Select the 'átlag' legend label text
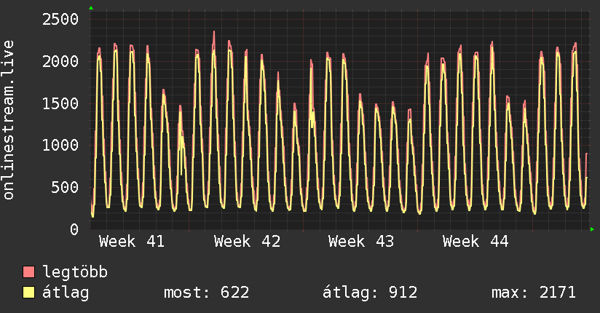The image size is (600, 313). click(x=66, y=293)
